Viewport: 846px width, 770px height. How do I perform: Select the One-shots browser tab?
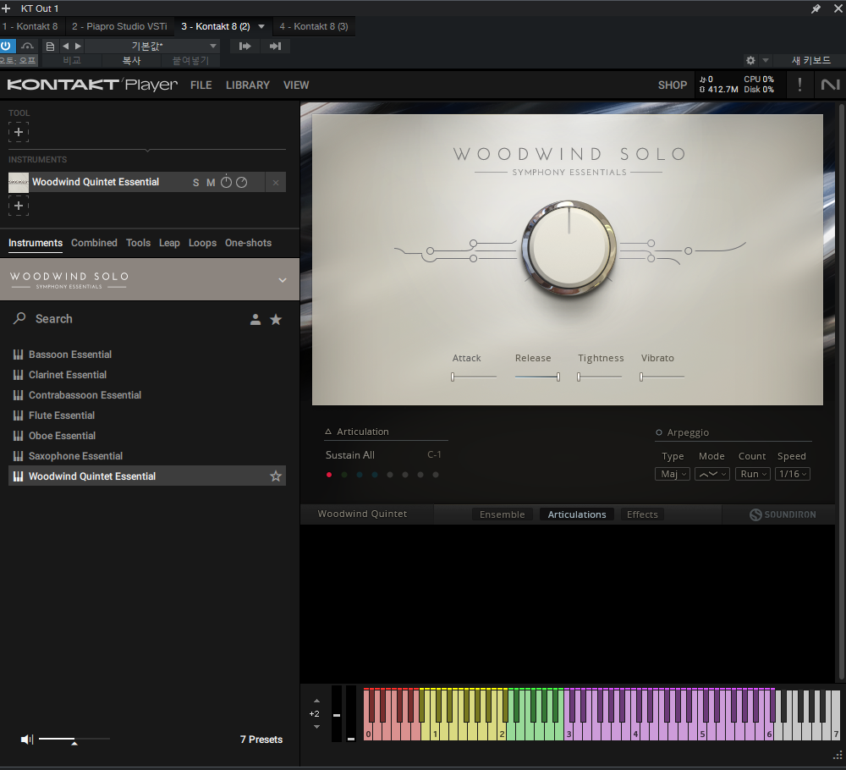pos(248,243)
